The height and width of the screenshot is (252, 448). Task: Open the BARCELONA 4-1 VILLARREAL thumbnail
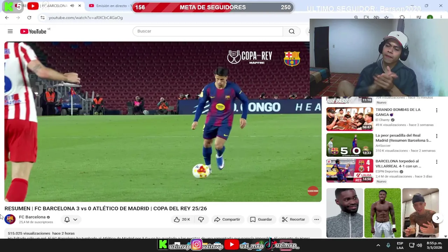(350, 171)
